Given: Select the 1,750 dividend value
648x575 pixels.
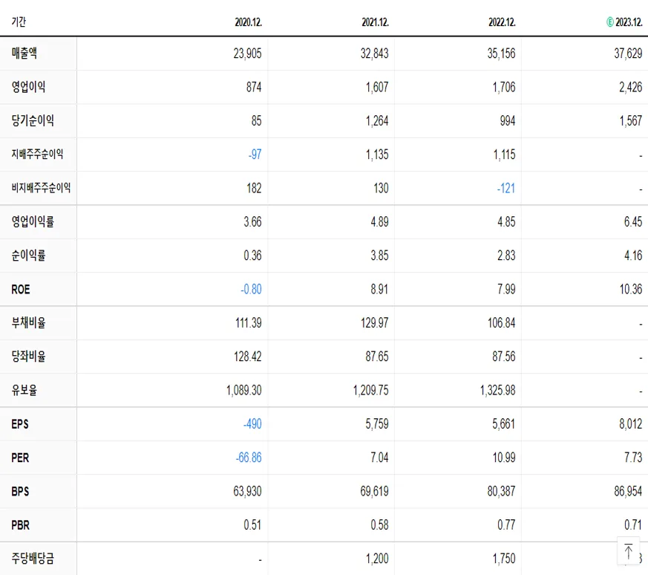Looking at the screenshot, I should tap(504, 559).
